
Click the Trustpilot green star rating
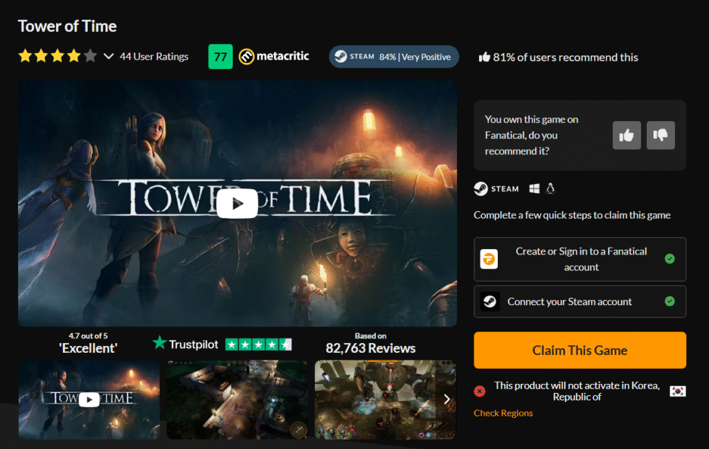259,345
